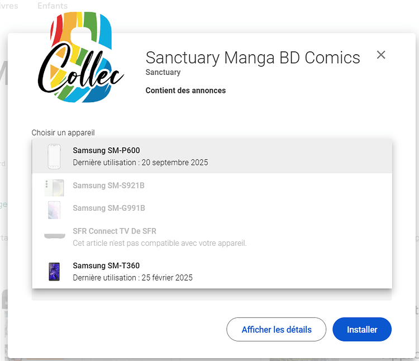This screenshot has width=419, height=361.
Task: Click the Sanctuary Manga BD Comics title
Action: coord(253,58)
